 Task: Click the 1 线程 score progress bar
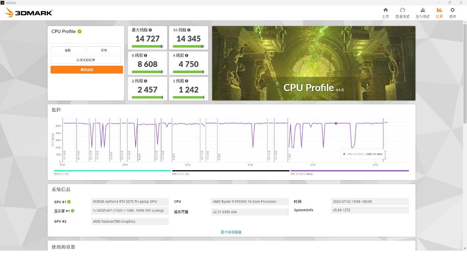(x=189, y=97)
